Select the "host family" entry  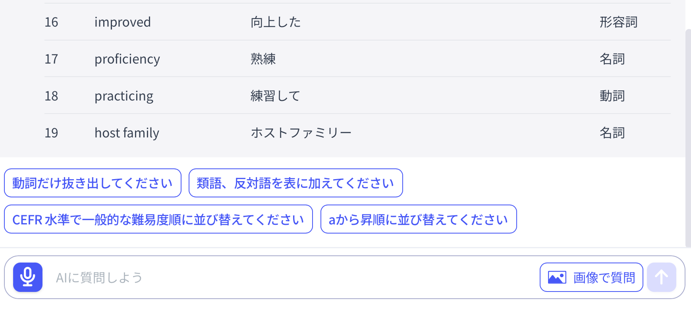pyautogui.click(x=127, y=133)
